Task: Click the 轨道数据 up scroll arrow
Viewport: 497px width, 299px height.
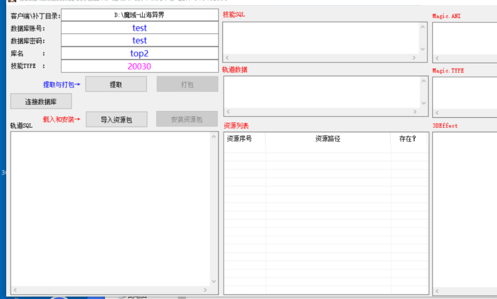Action: [424, 81]
